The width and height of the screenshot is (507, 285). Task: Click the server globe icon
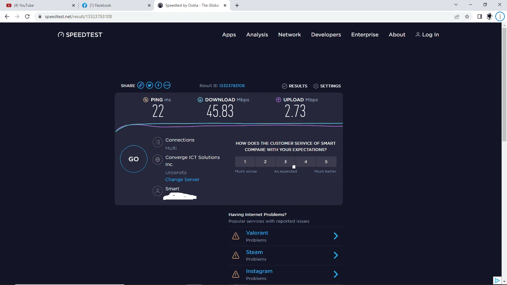[157, 160]
